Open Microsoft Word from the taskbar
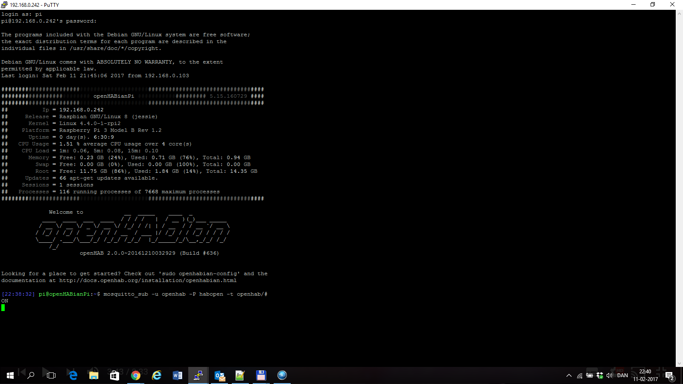The height and width of the screenshot is (384, 683). pyautogui.click(x=178, y=375)
